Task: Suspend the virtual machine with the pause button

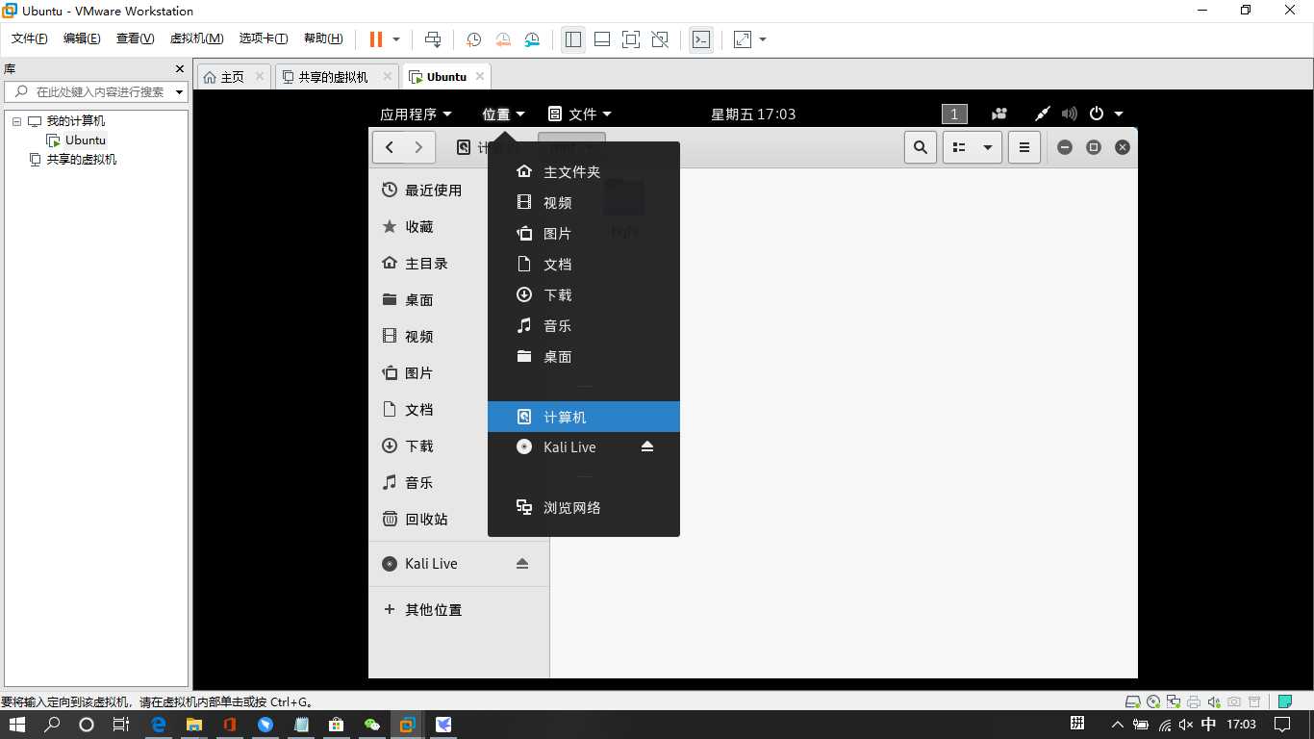Action: click(x=376, y=39)
